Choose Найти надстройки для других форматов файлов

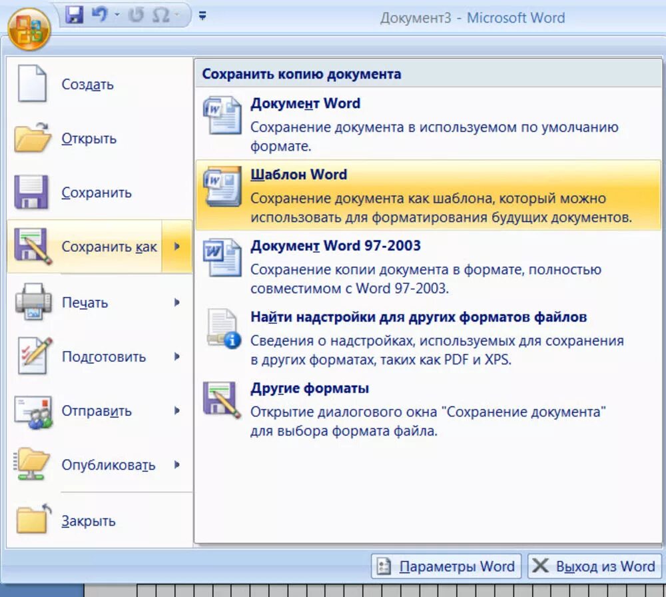pos(418,317)
